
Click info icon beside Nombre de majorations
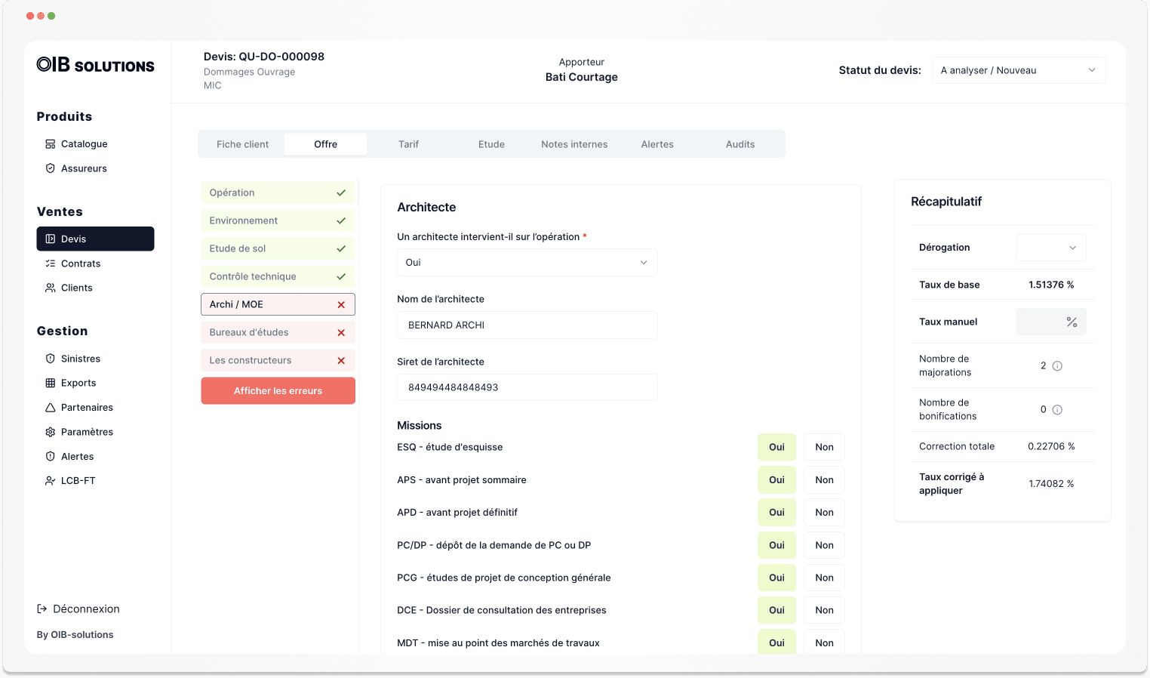coord(1057,366)
